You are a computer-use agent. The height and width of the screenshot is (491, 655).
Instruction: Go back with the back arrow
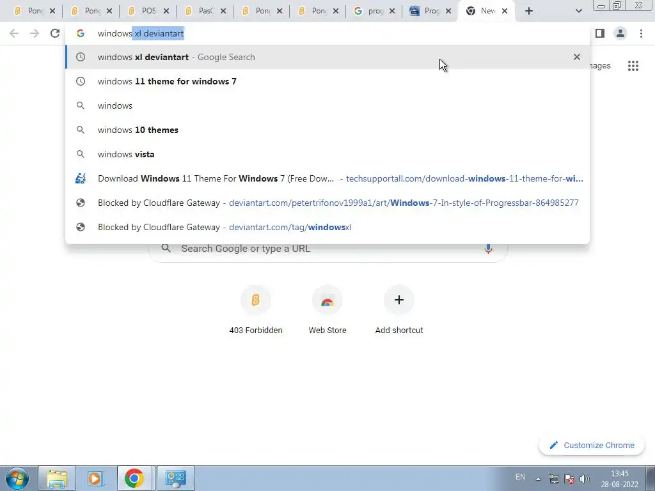coord(14,33)
